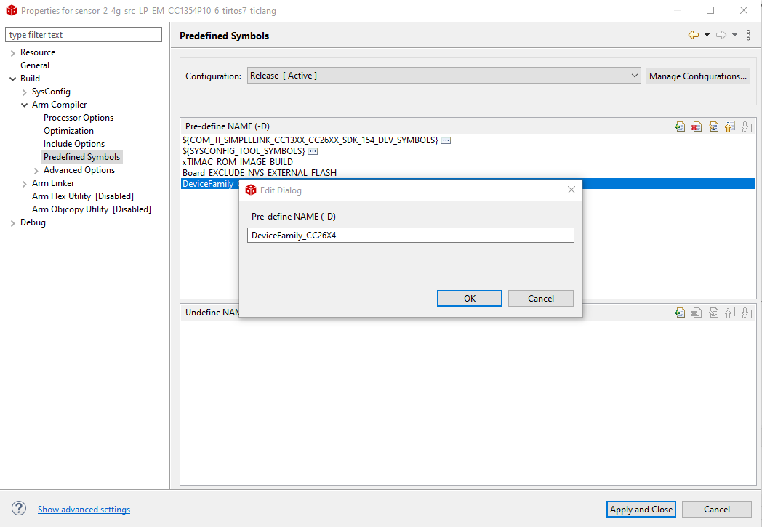Expand the Advanced Options node
This screenshot has height=527, width=762.
point(36,170)
